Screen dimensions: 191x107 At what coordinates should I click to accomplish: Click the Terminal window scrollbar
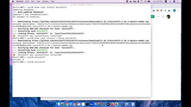(x=152, y=54)
